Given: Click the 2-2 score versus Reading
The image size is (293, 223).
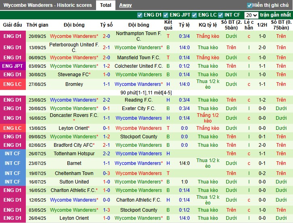Looking at the screenshot, I should click(106, 100).
